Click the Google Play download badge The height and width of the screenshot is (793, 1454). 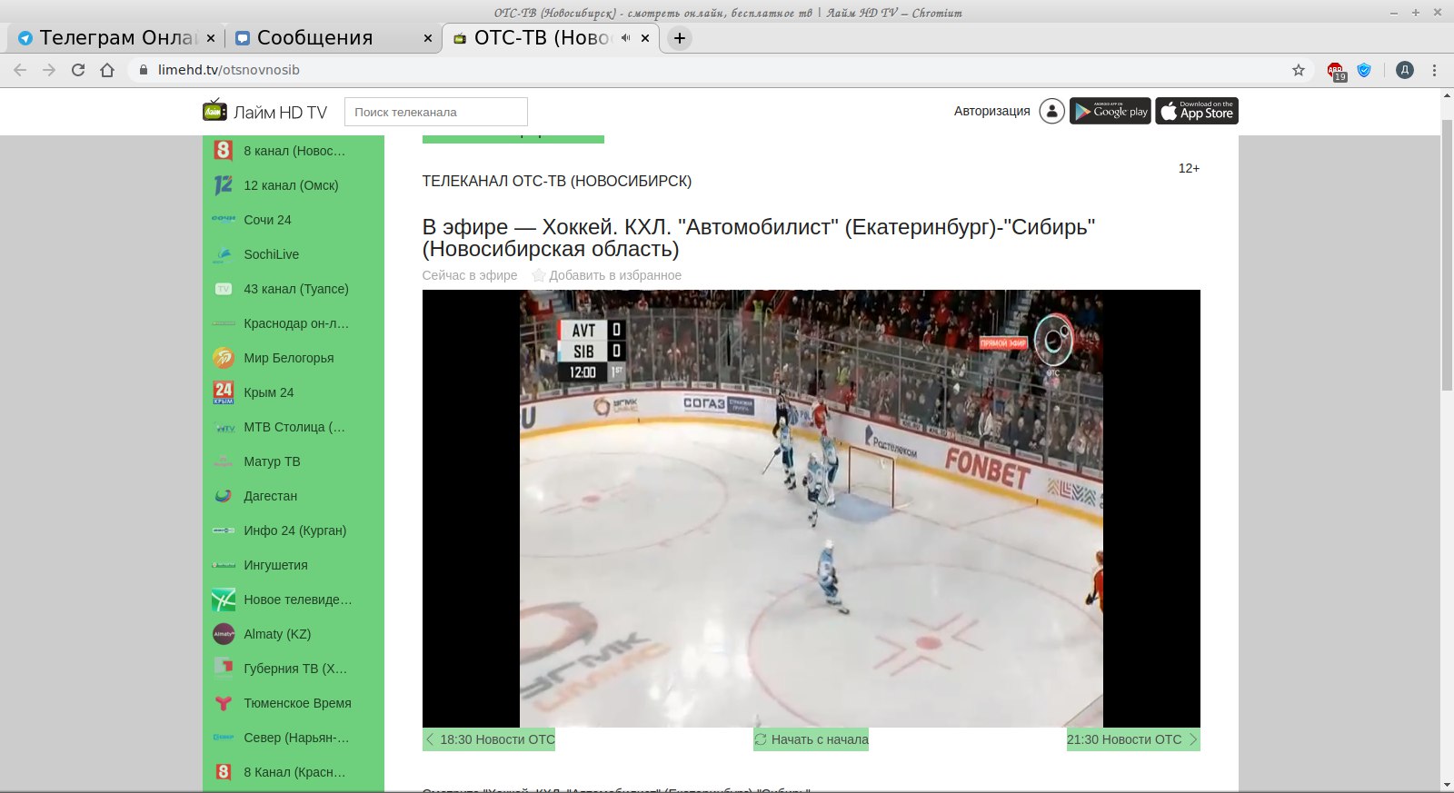pos(1110,111)
